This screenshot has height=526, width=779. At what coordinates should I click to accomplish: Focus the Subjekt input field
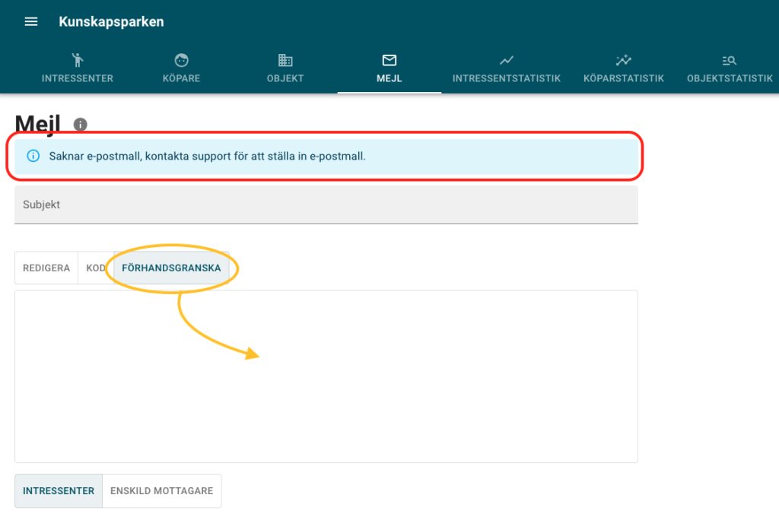pos(326,205)
